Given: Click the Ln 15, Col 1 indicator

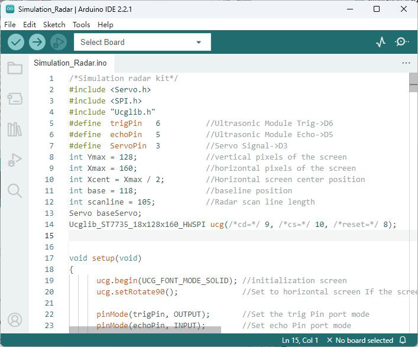Looking at the screenshot, I should (300, 340).
